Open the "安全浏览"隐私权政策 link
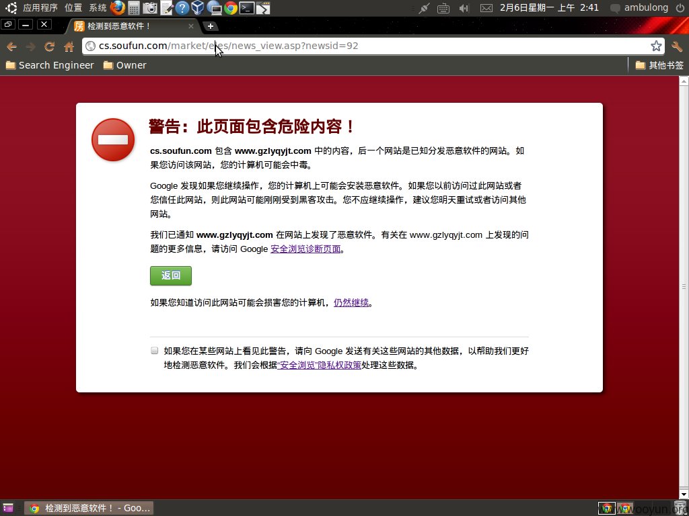The height and width of the screenshot is (516, 689). (x=320, y=365)
